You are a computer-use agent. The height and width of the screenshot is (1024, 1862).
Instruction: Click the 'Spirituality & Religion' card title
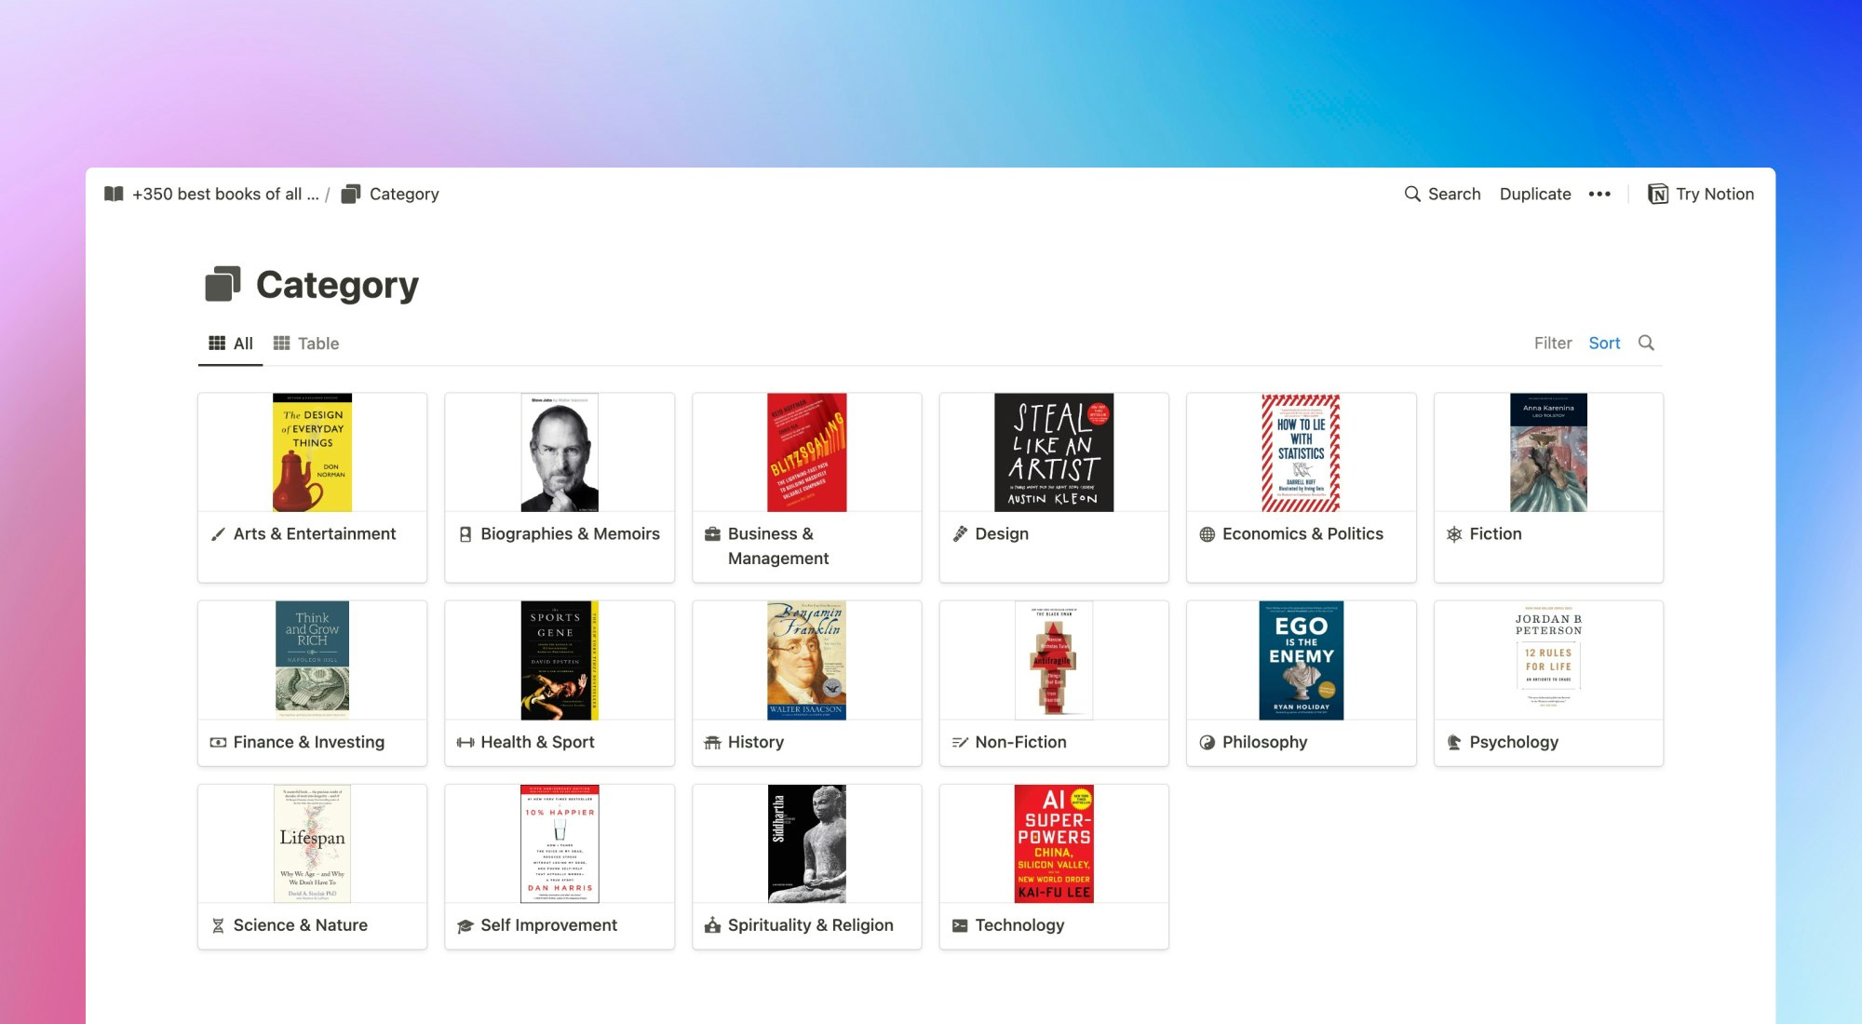810,925
